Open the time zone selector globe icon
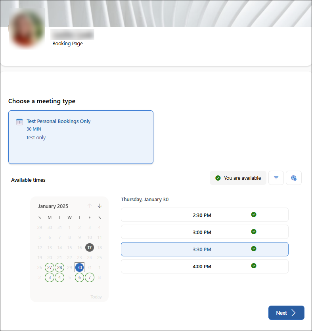Viewport: 312px width, 331px height. (294, 178)
